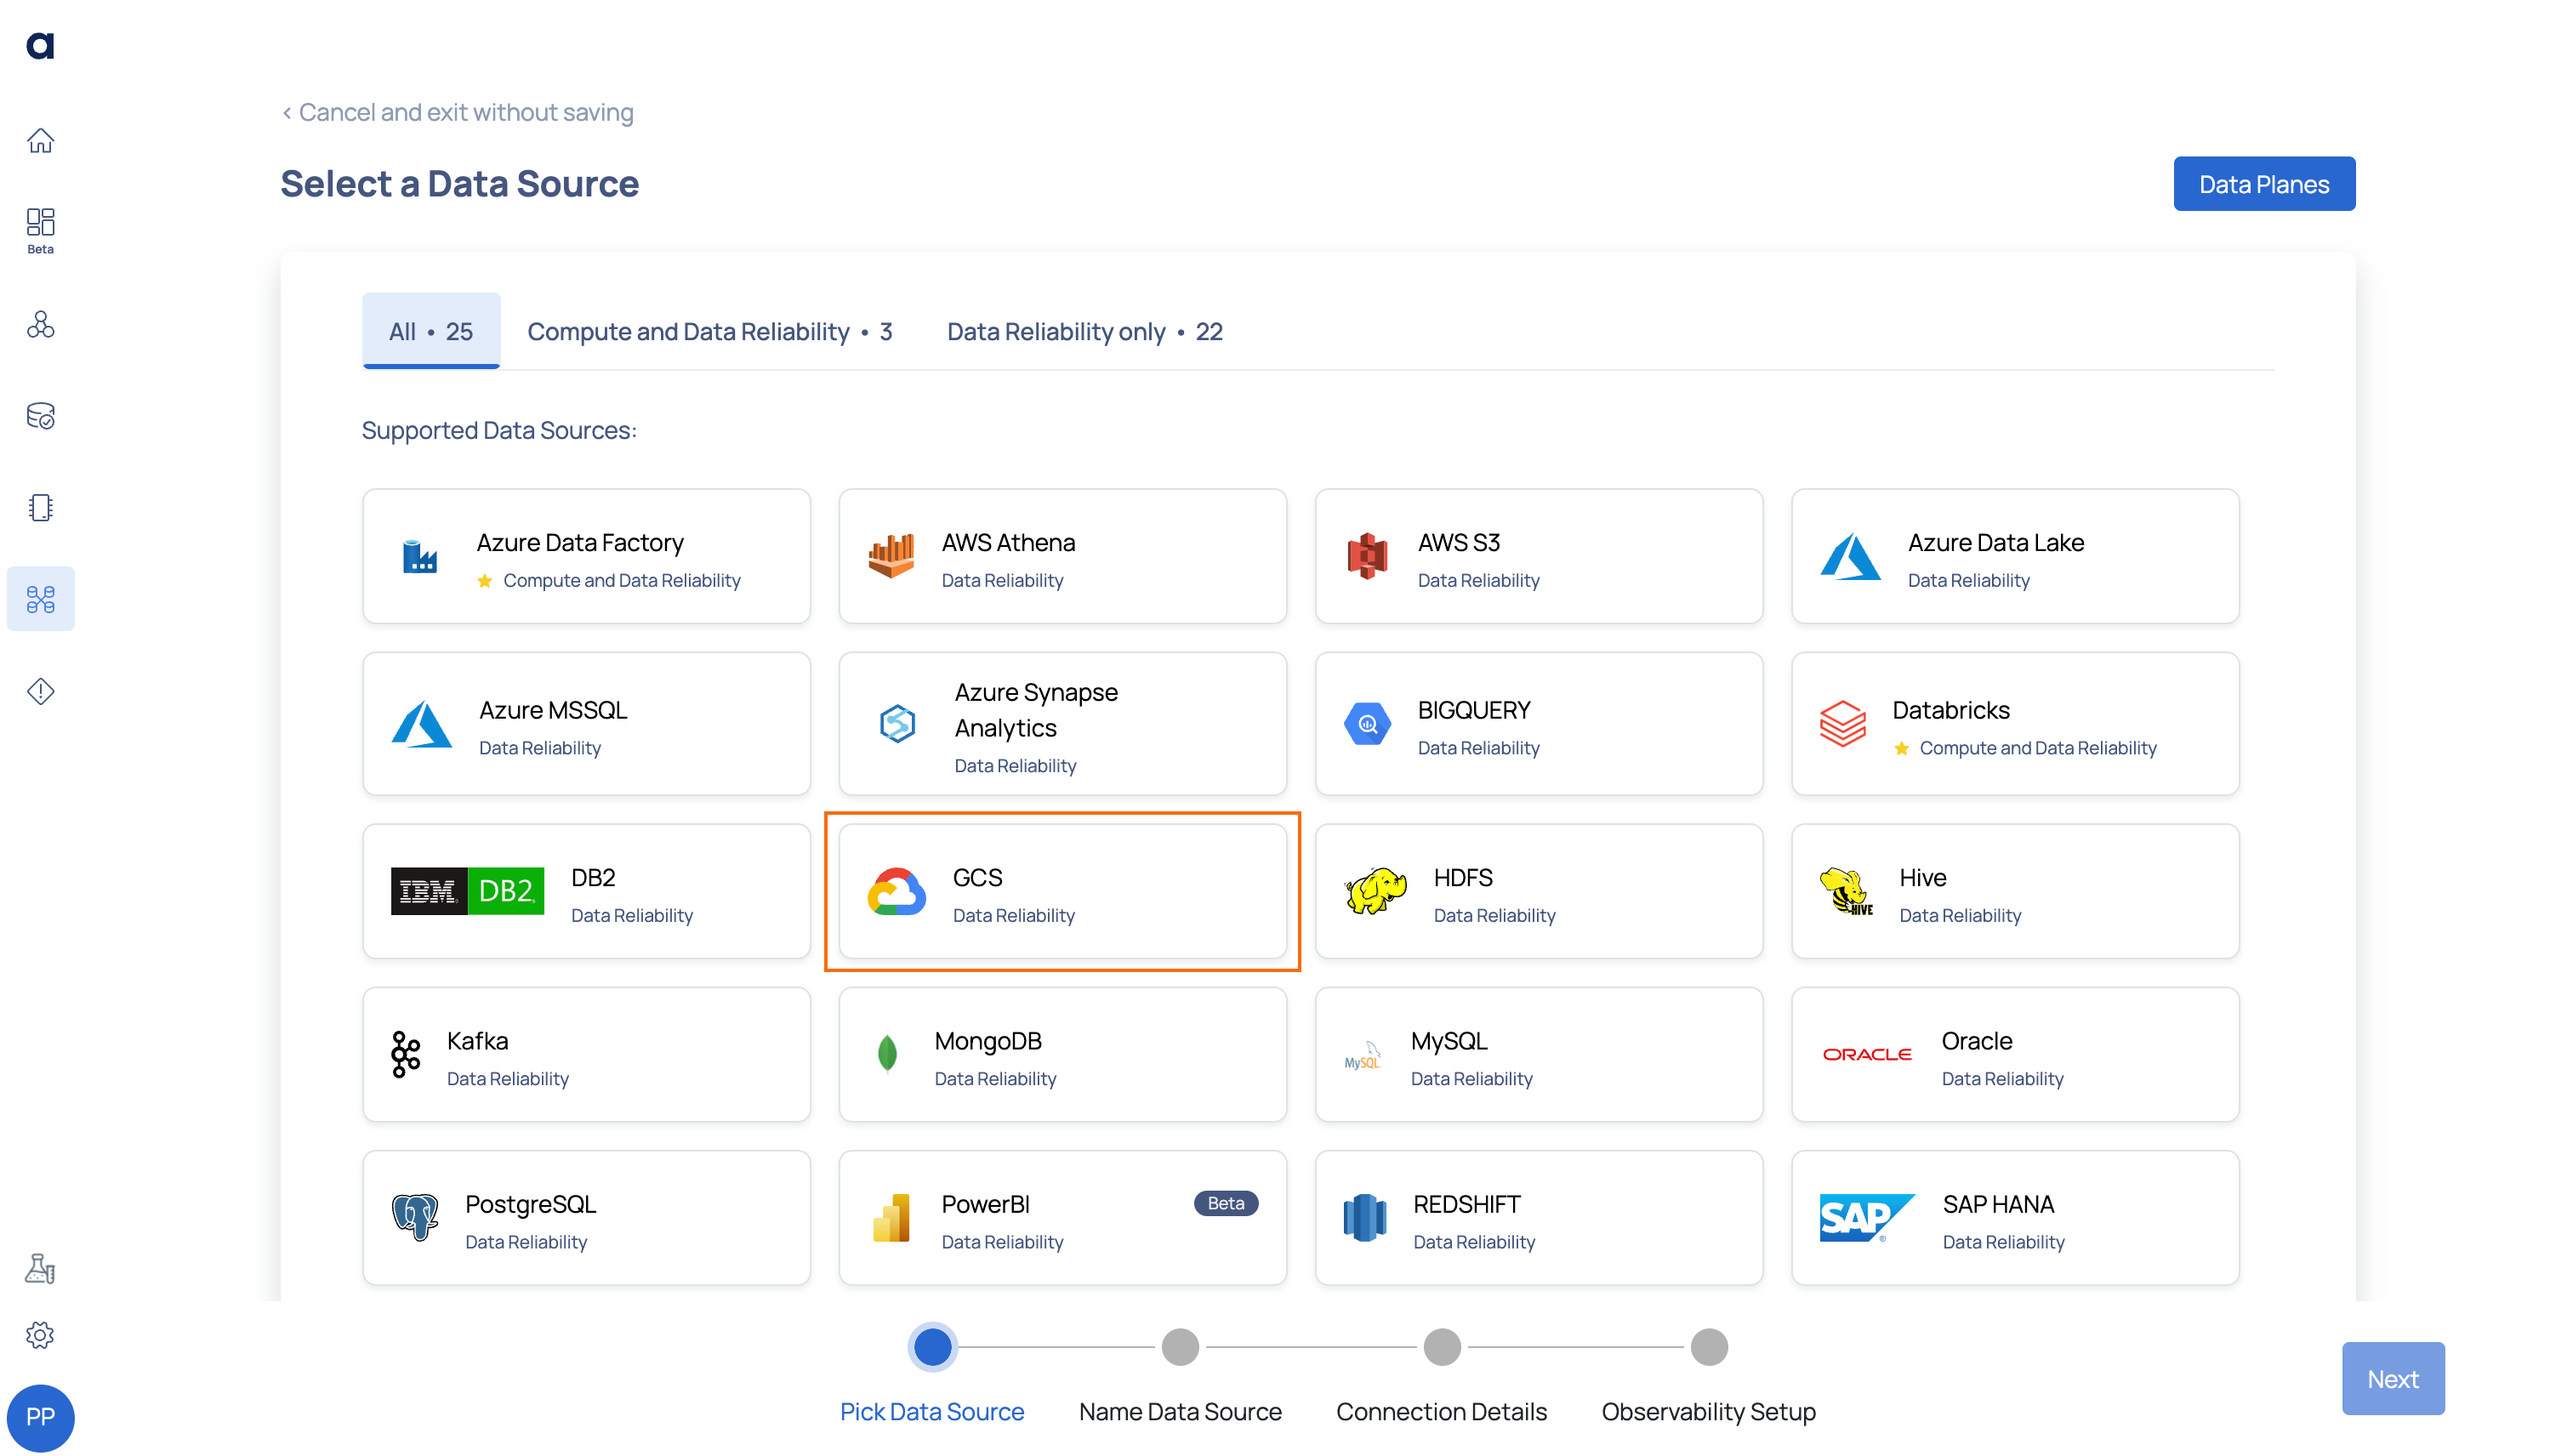The height and width of the screenshot is (1456, 2550).
Task: Select the Pick Data Source step circle
Action: 933,1346
